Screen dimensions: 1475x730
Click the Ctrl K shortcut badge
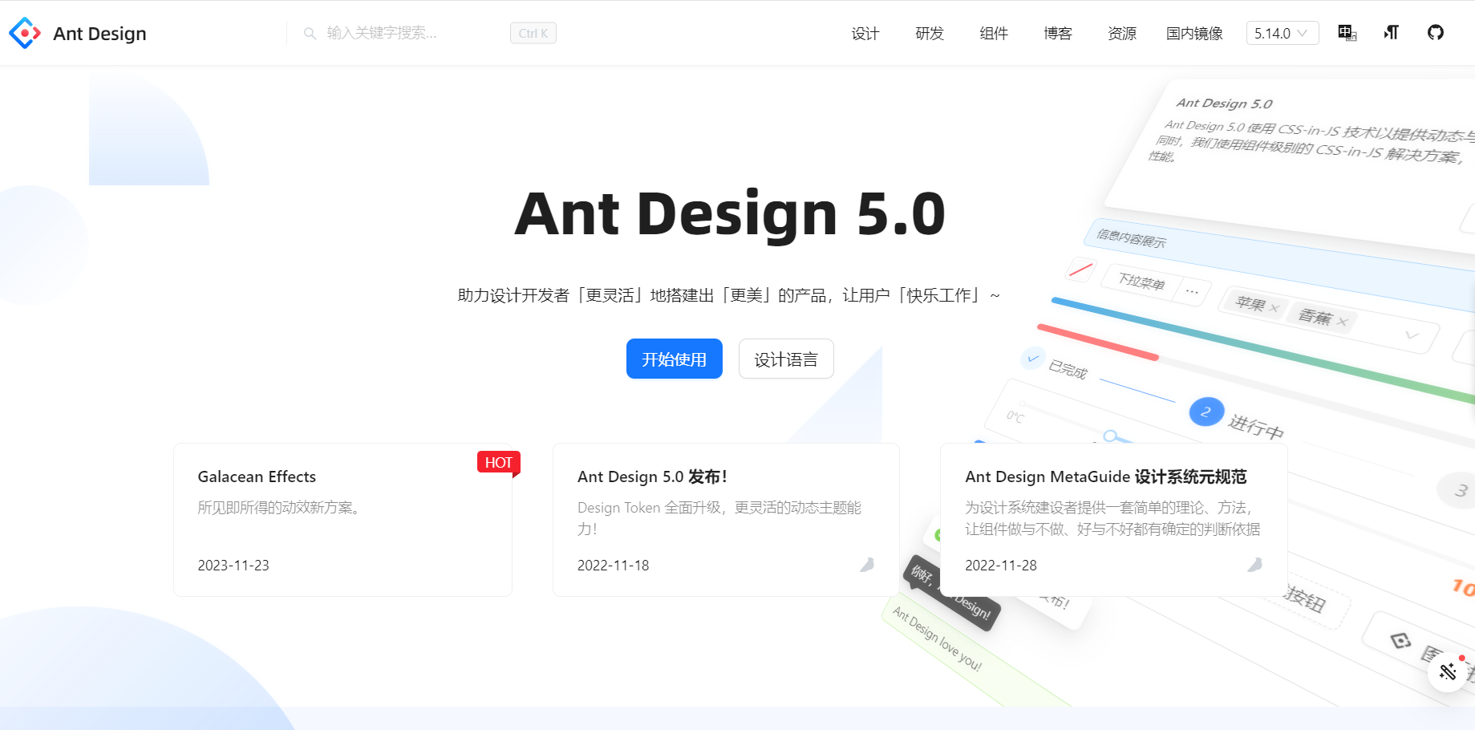(x=533, y=33)
